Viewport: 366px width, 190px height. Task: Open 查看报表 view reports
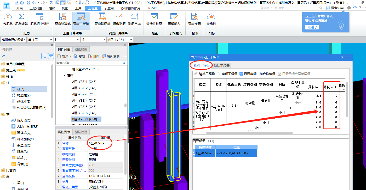(195, 20)
